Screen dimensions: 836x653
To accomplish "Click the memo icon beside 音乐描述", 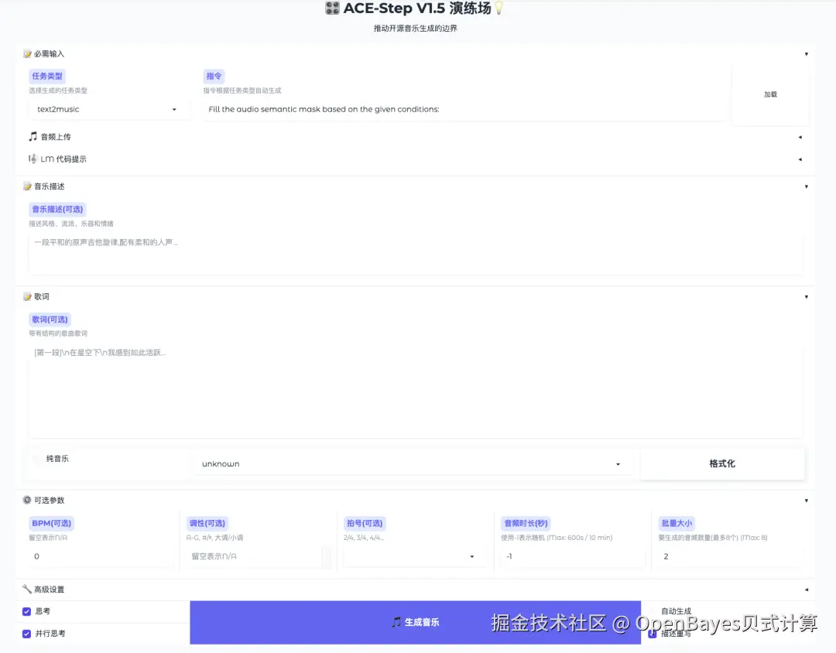I will (26, 186).
